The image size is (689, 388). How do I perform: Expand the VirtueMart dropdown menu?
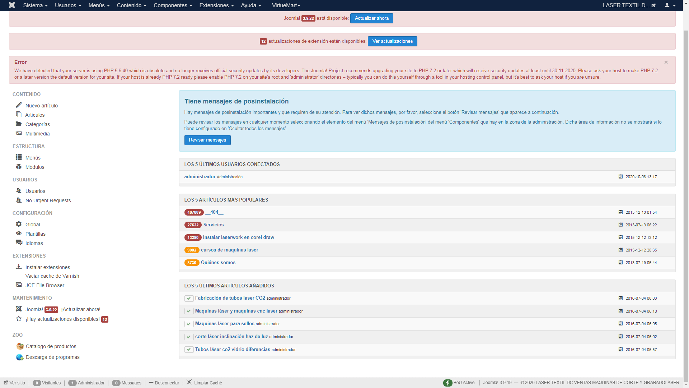(x=286, y=5)
